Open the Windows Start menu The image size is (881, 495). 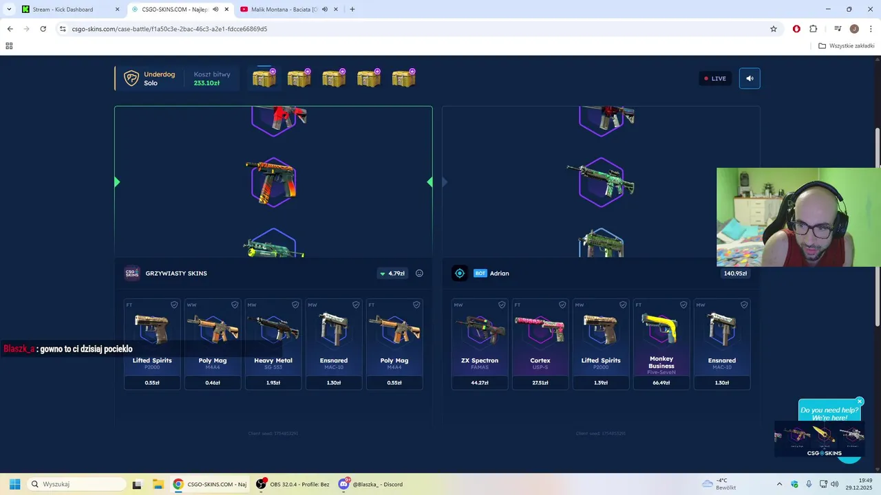14,484
